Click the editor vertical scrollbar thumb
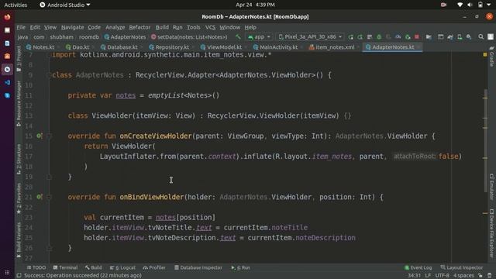 pyautogui.click(x=486, y=141)
